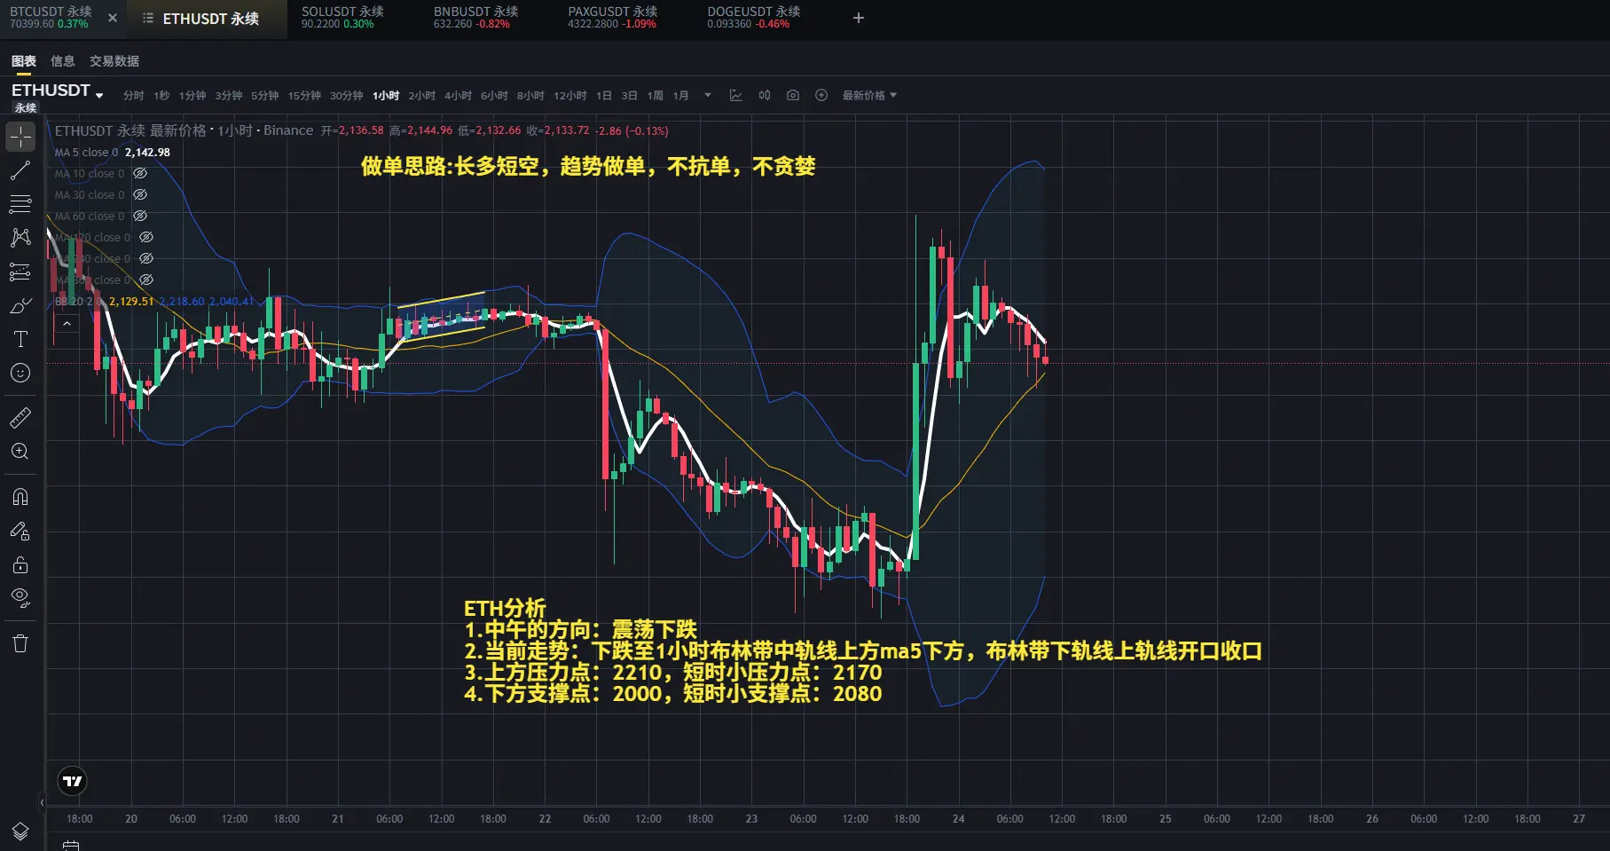This screenshot has width=1610, height=851.
Task: Click the 永续 contract type badge
Action: (26, 108)
